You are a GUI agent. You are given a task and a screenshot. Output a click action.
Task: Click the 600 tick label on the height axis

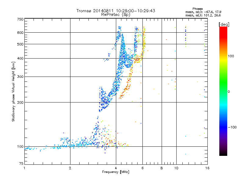click(20, 33)
